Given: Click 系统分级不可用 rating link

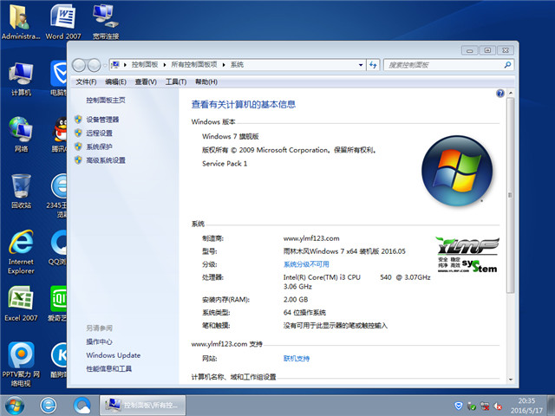Looking at the screenshot, I should pyautogui.click(x=306, y=264).
